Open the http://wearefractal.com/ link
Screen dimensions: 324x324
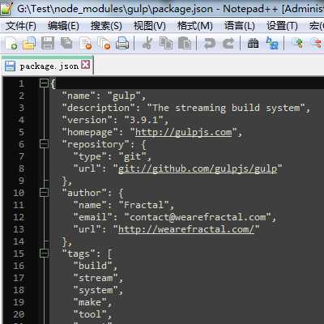tap(186, 229)
